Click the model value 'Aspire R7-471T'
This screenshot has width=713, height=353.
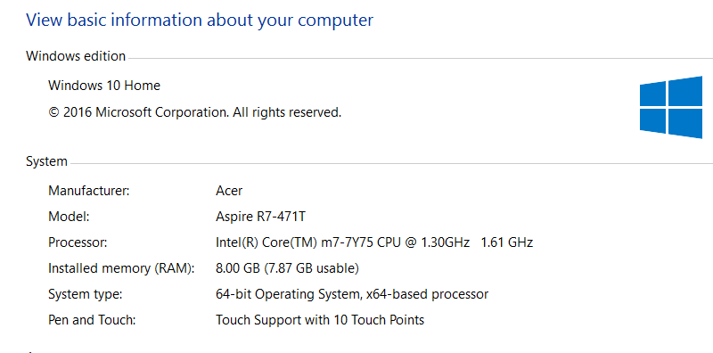(x=260, y=217)
